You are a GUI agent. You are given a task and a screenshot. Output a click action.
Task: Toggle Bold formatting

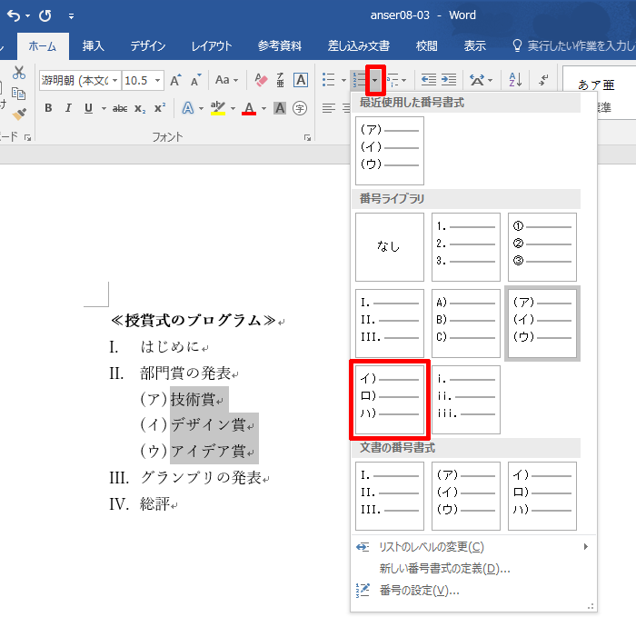(x=48, y=108)
